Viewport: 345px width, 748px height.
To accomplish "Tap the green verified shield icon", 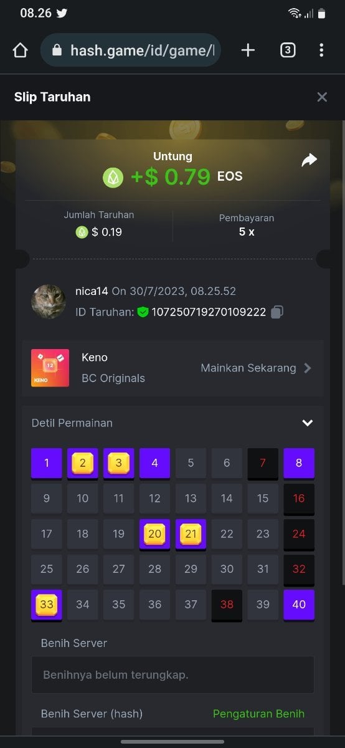I will point(143,312).
